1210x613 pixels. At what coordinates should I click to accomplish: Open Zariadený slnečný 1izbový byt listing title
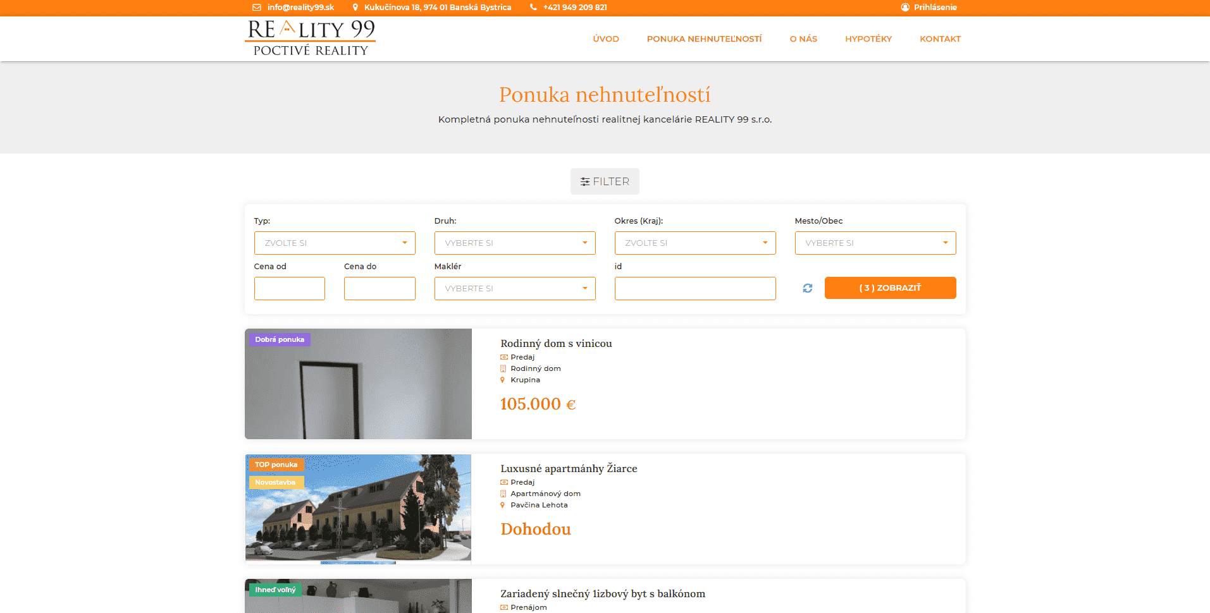603,594
